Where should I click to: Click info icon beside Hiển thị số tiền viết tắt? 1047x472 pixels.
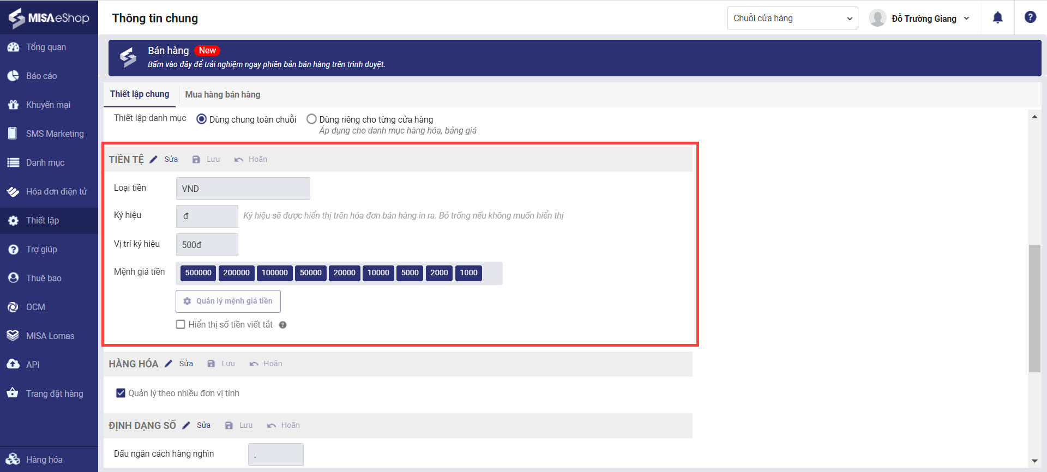(x=283, y=325)
